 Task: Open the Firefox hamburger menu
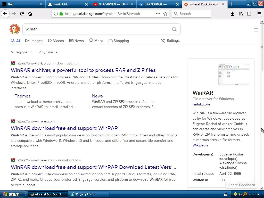point(259,14)
